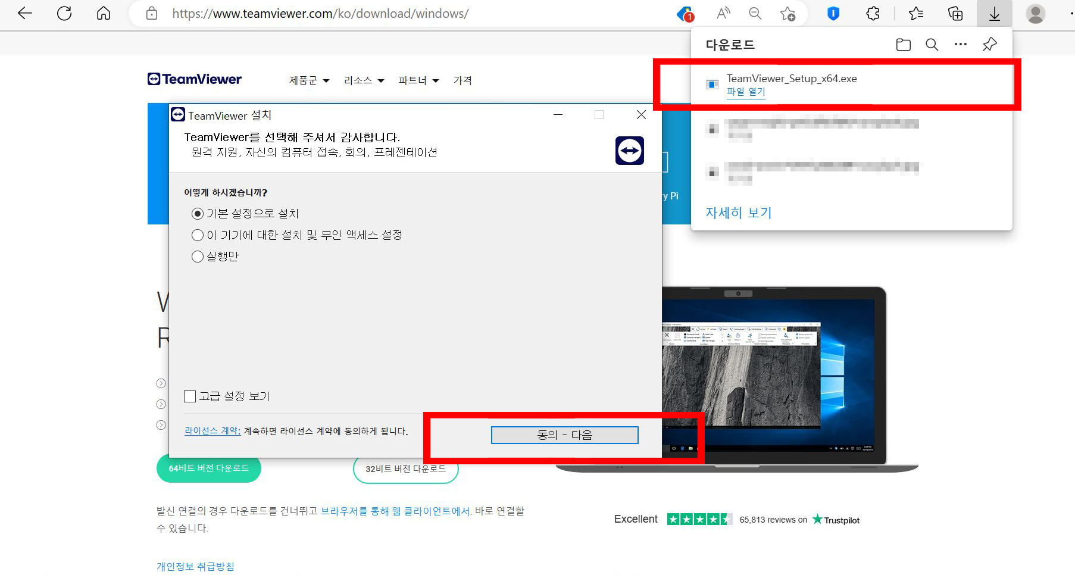Expand the 리소스 menu dropdown
Screen dimensions: 1075x575
click(x=364, y=80)
